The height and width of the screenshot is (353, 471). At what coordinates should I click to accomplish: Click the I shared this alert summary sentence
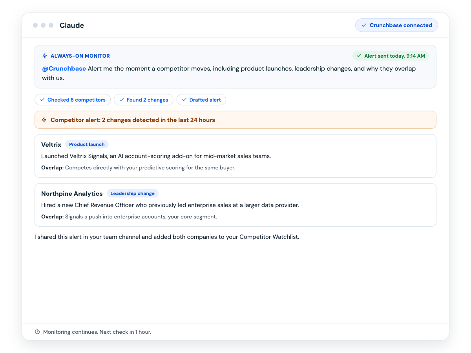point(167,237)
